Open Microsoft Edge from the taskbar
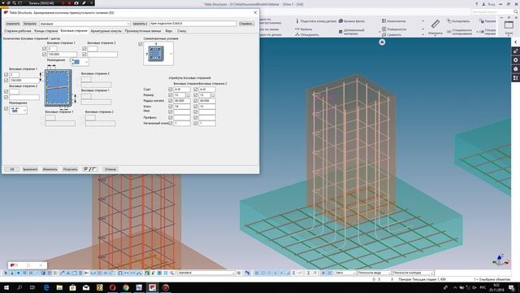The width and height of the screenshot is (520, 293). pyautogui.click(x=46, y=287)
